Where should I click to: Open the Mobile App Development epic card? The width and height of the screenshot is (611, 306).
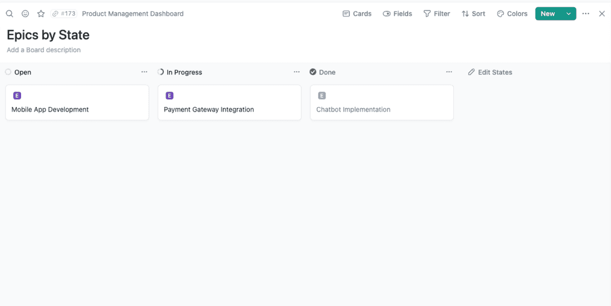[x=77, y=109]
